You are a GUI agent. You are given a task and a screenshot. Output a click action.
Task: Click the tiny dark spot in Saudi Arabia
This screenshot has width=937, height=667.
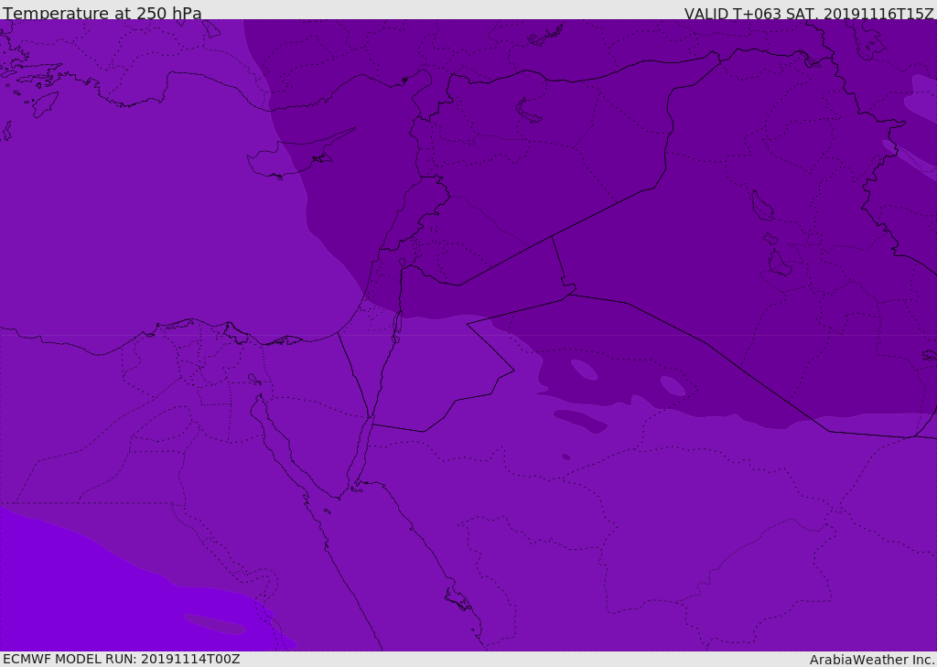tap(566, 457)
